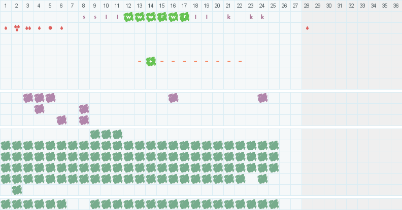Select the day 36 column header

point(396,6)
